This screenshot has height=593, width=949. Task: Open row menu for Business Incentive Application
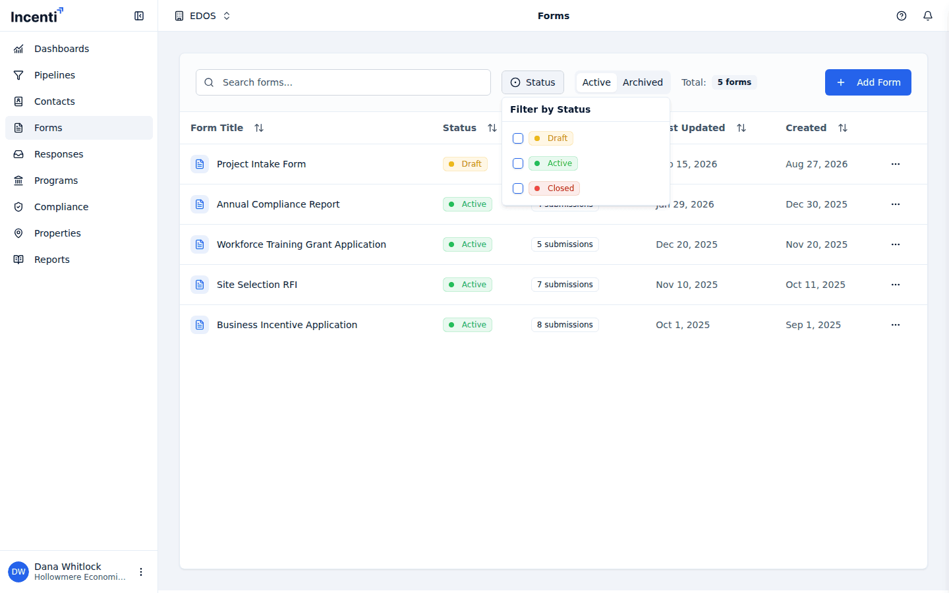click(896, 325)
